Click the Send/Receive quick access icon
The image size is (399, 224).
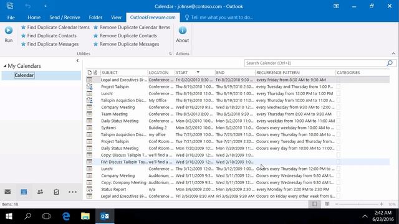10,6
